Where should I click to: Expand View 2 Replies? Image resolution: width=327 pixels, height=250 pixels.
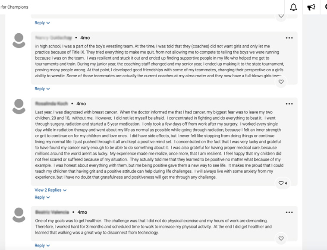50,190
